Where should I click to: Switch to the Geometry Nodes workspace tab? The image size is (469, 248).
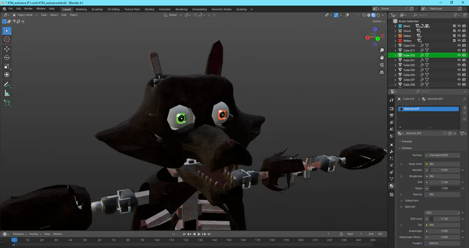[x=221, y=9]
